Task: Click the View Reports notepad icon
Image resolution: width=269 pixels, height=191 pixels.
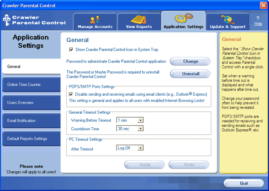Action: [139, 20]
